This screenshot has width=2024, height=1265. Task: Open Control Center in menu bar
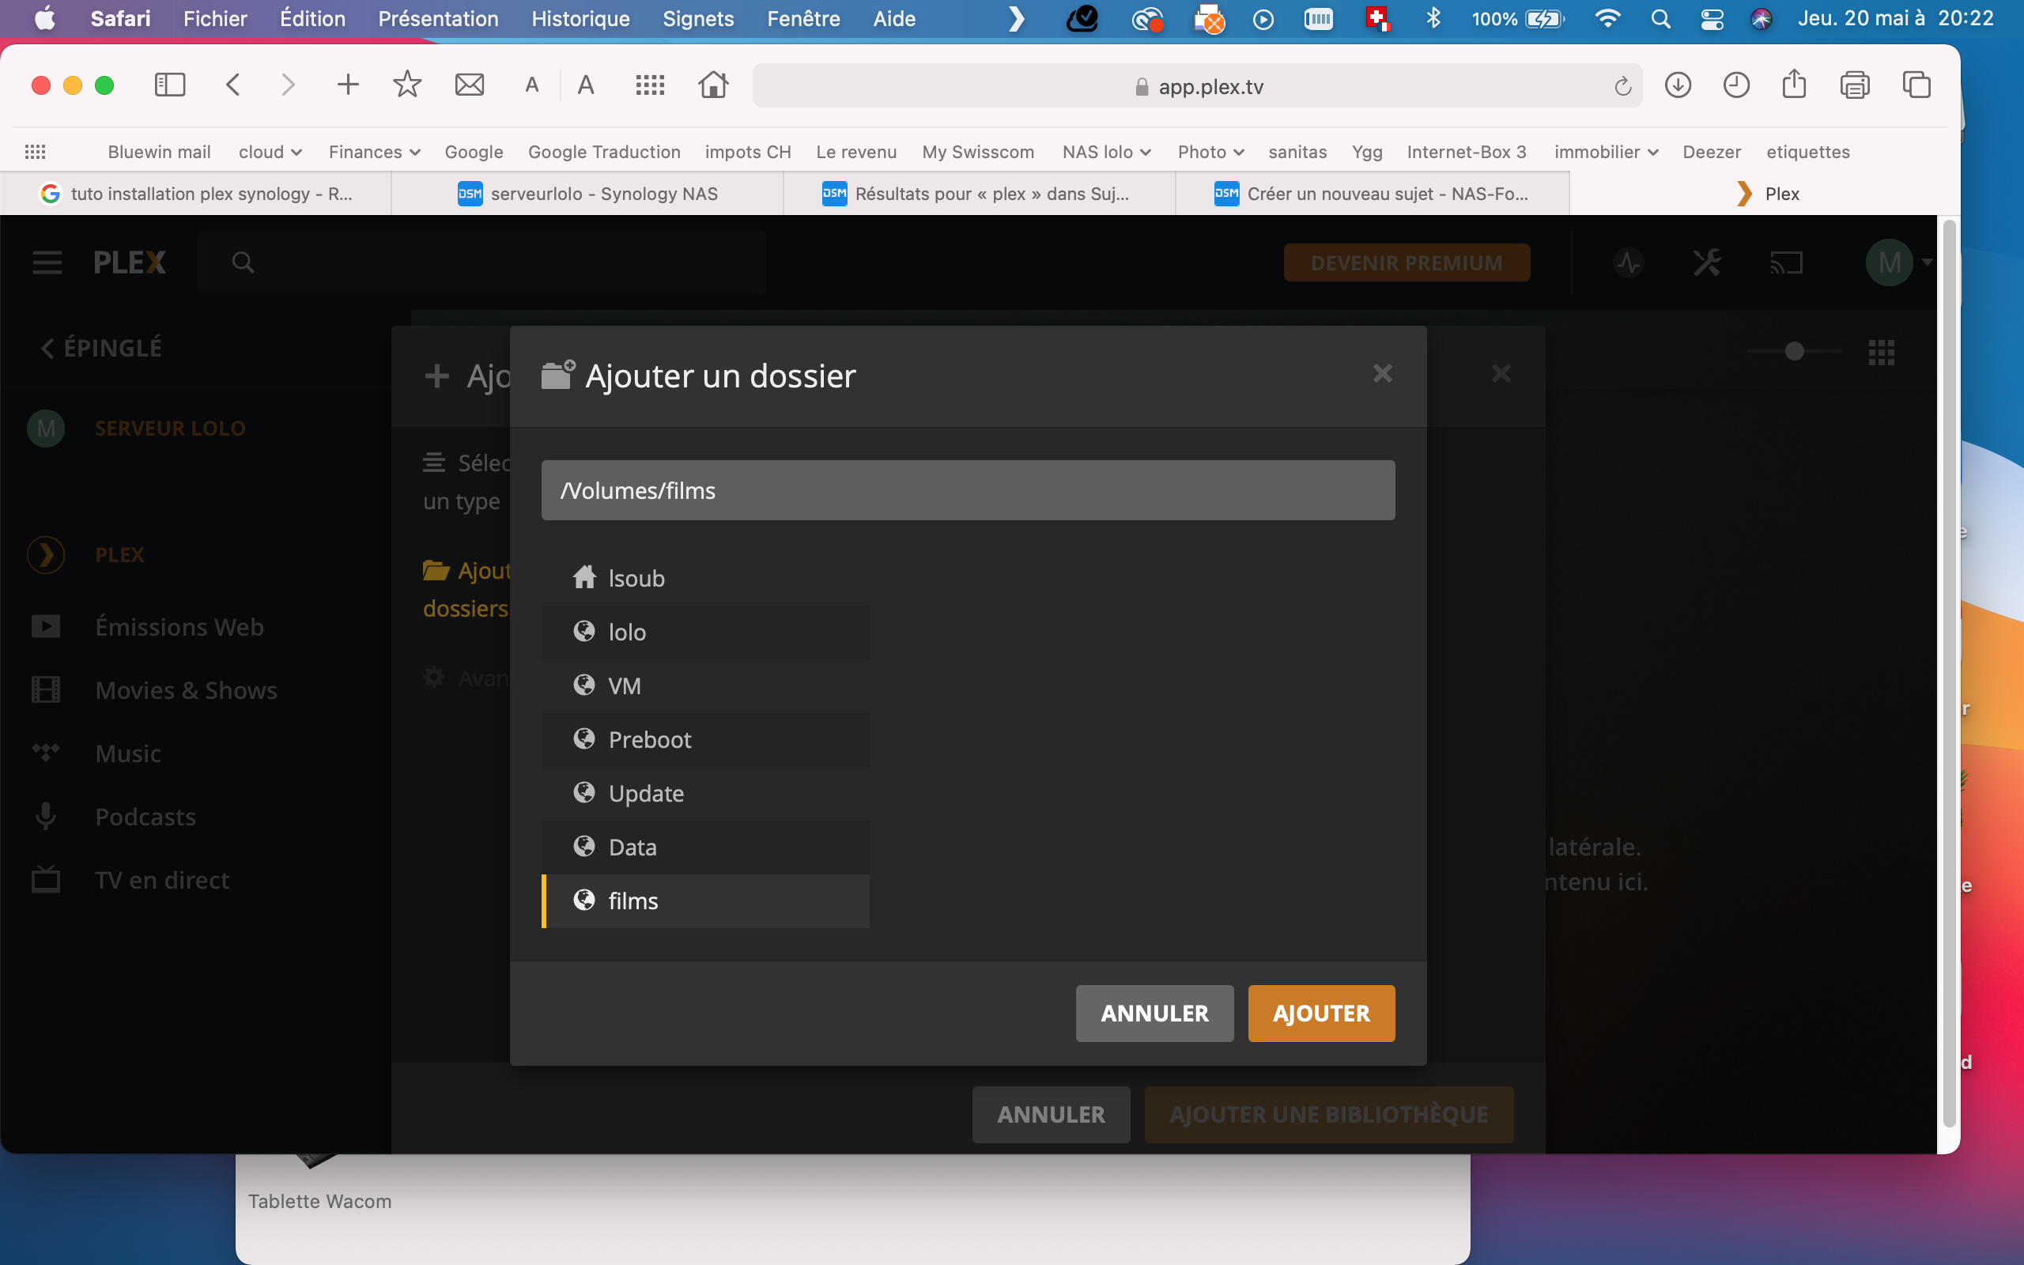(x=1712, y=18)
